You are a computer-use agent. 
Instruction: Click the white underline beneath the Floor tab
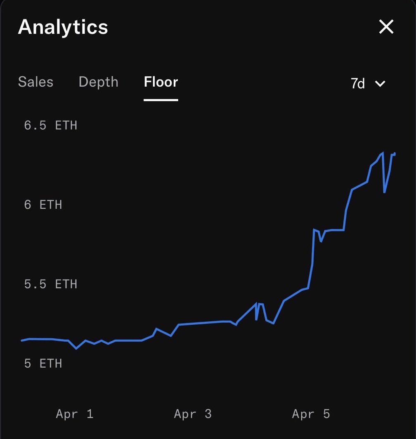click(161, 100)
